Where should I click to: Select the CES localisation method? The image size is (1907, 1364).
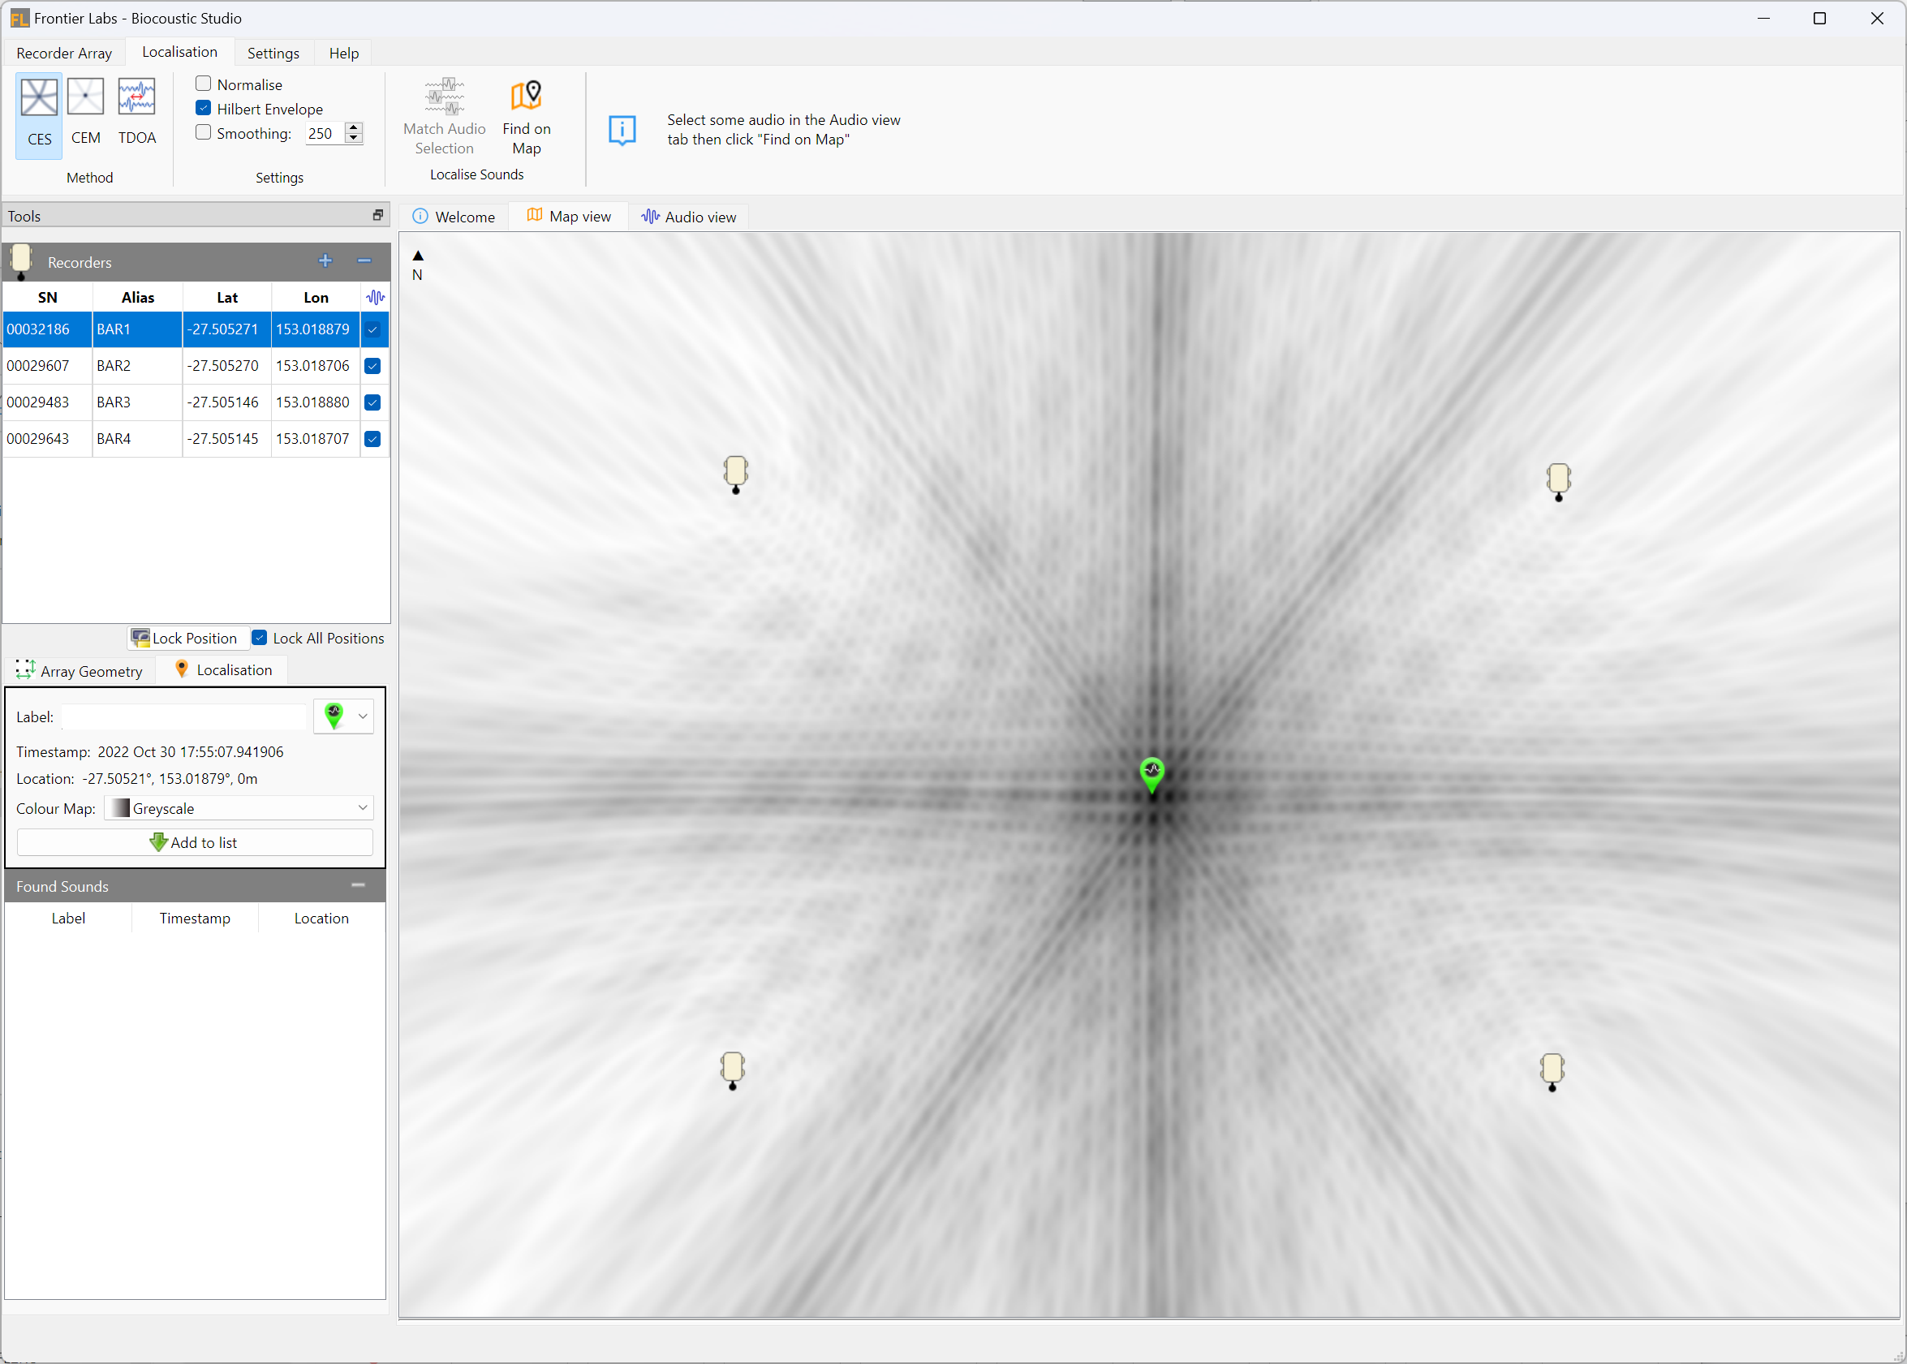point(39,114)
